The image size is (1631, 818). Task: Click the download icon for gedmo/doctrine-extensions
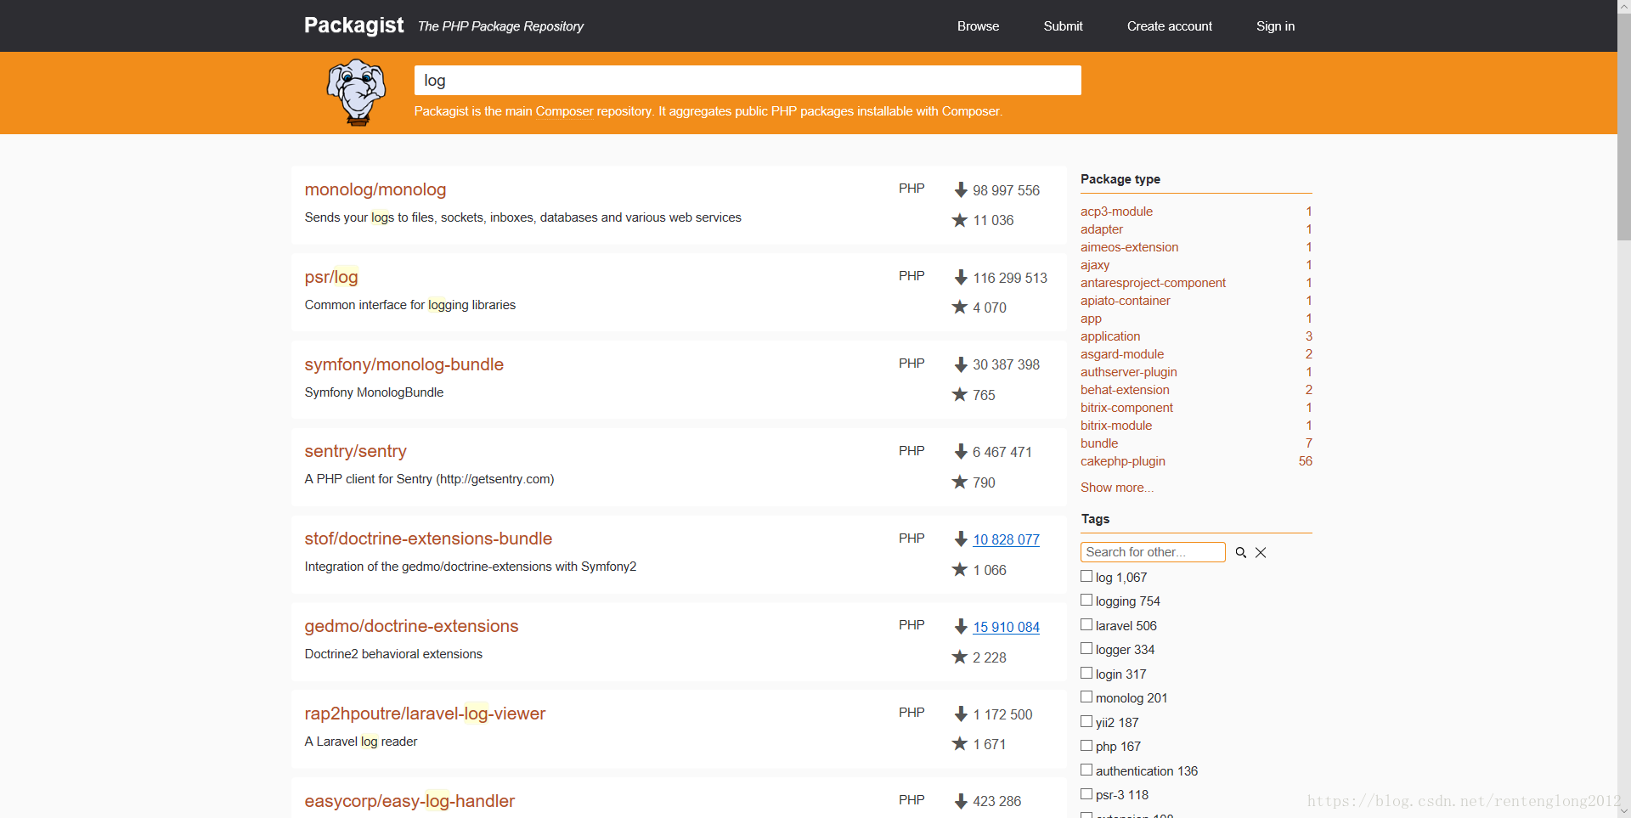click(961, 627)
